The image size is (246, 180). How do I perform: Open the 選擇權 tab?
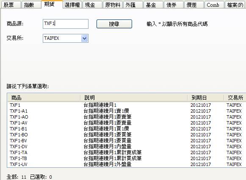(72, 5)
